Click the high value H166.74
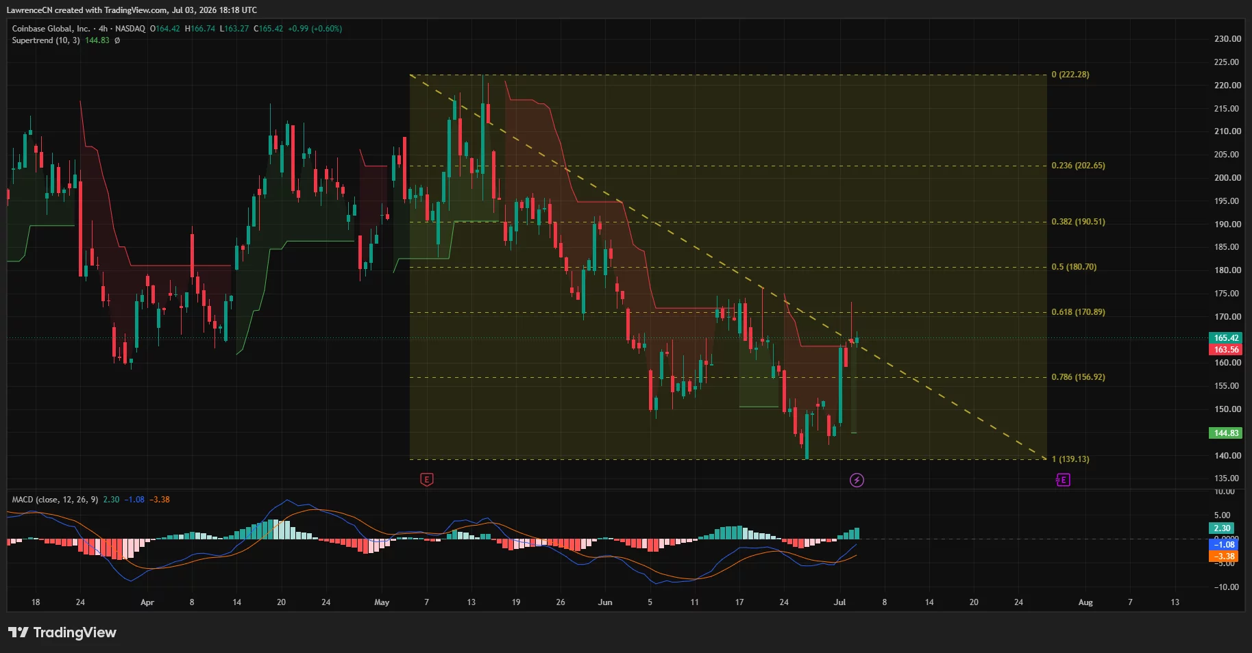 pyautogui.click(x=200, y=29)
